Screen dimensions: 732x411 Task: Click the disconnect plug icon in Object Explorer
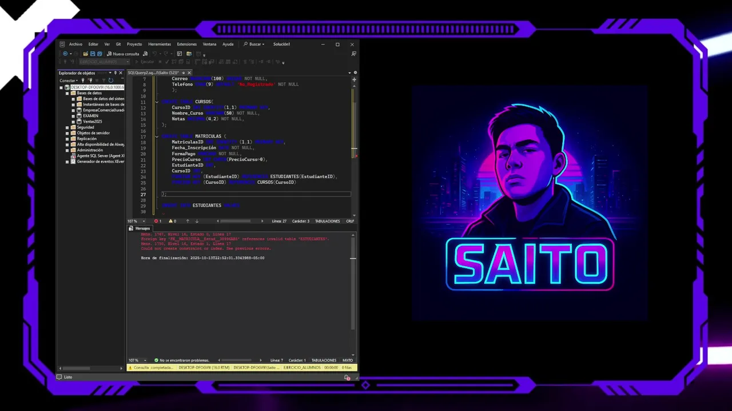click(x=90, y=80)
